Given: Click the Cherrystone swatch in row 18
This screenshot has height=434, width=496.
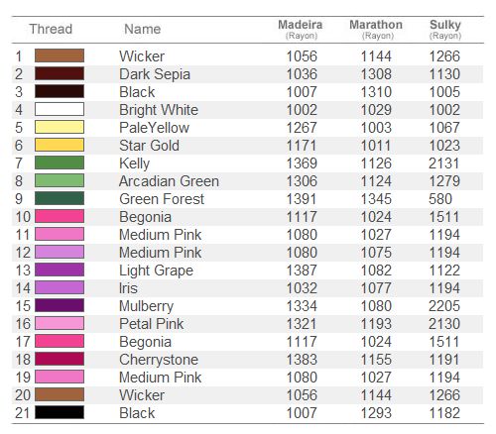Looking at the screenshot, I should [60, 359].
